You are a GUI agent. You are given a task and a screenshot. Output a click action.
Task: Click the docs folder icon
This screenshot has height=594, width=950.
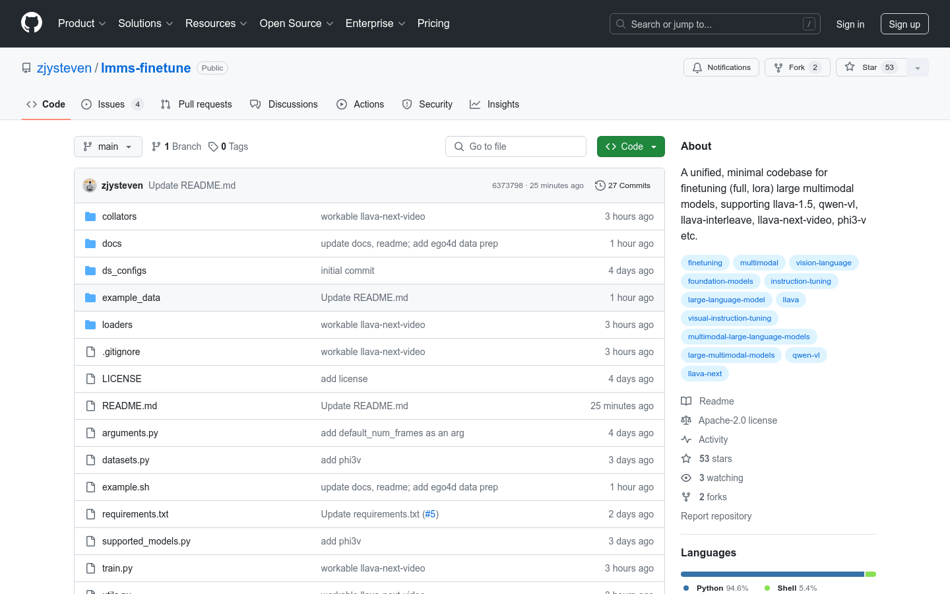click(90, 244)
